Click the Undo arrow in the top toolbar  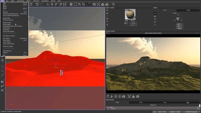(37, 4)
